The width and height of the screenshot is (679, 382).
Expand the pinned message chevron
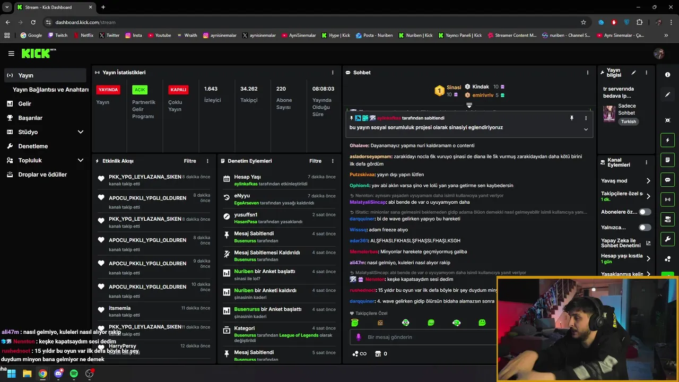[x=586, y=129]
